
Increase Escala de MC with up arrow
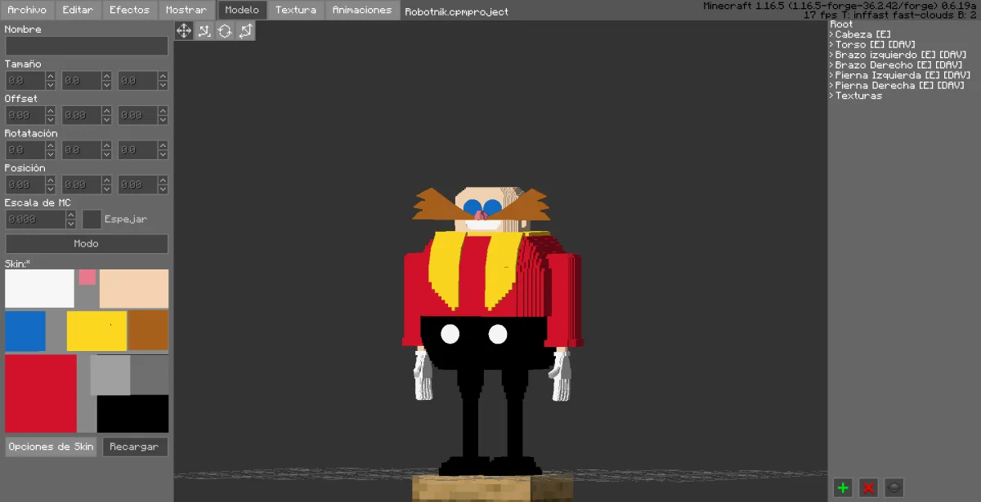(x=70, y=215)
